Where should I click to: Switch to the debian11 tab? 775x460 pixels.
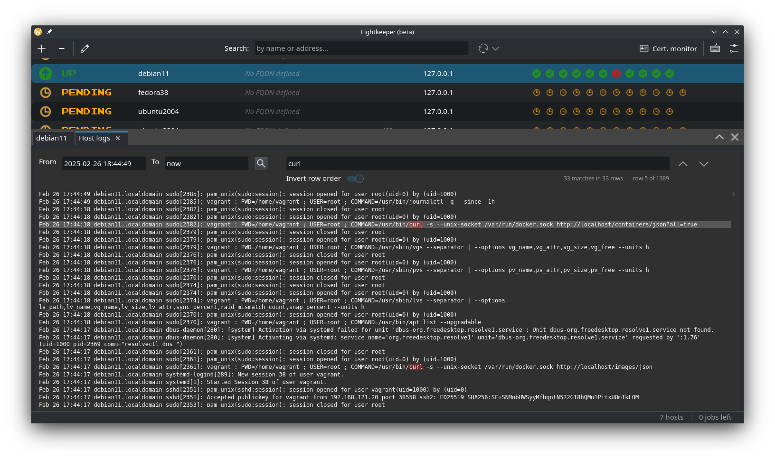pyautogui.click(x=52, y=138)
